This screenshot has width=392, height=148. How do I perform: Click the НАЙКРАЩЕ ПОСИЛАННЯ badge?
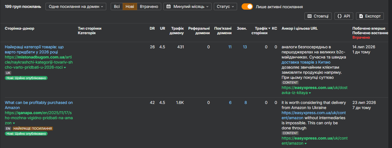point(33,129)
